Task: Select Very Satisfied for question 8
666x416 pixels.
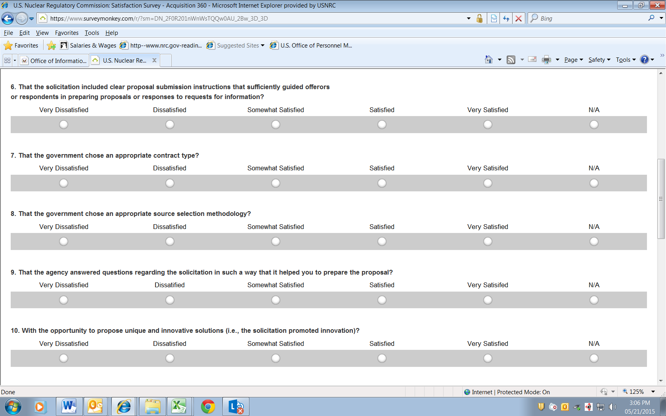Action: click(488, 241)
